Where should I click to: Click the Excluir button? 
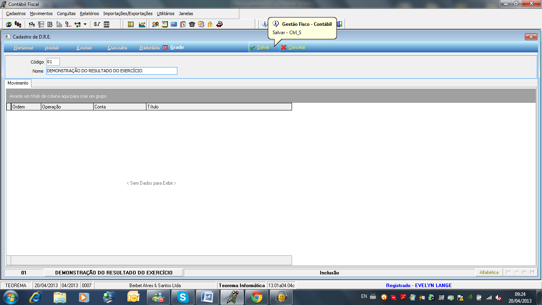coord(84,47)
